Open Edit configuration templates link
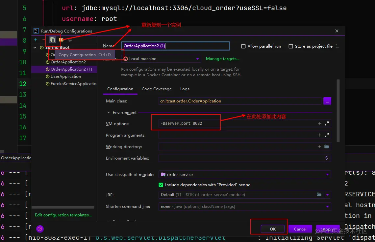The height and width of the screenshot is (242, 375). [63, 215]
